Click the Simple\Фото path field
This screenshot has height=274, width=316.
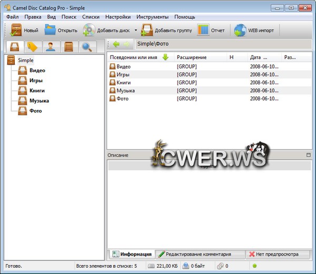[223, 44]
